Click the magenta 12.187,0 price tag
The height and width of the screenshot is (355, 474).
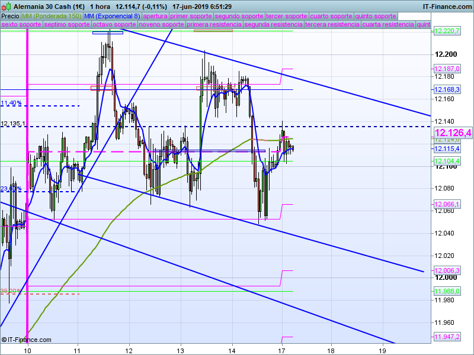point(447,69)
